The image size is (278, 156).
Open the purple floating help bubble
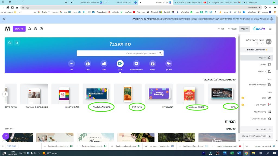pos(6,136)
